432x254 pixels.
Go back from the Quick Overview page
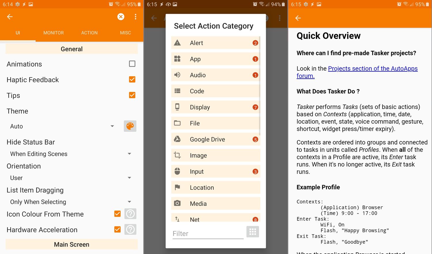[x=298, y=18]
